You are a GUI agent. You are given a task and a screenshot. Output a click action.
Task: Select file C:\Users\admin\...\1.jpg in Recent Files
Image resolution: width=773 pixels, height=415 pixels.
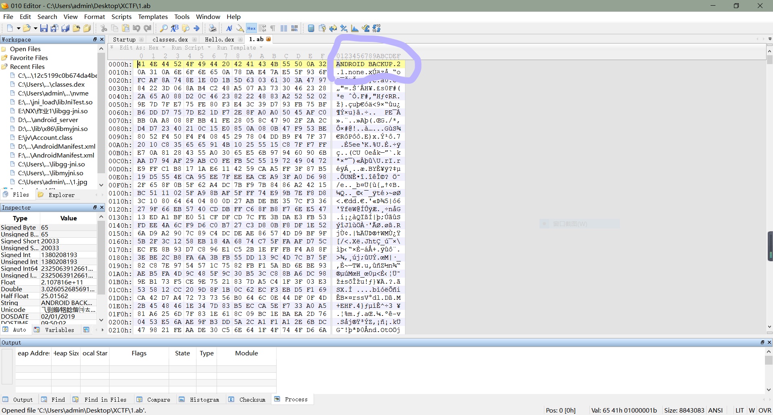tap(52, 182)
